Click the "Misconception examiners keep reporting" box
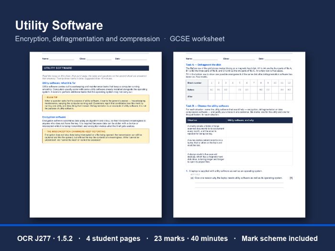The height and width of the screenshot is (251, 335). 96,136
